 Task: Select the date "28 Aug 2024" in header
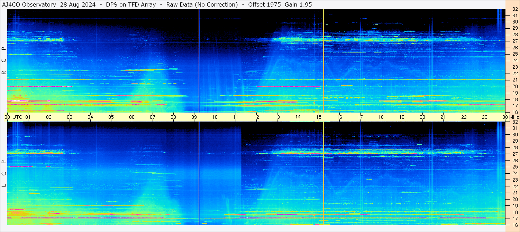click(78, 4)
